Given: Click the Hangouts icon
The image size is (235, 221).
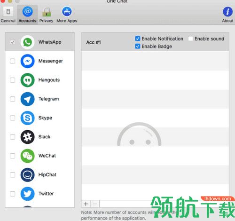Looking at the screenshot, I should (28, 80).
